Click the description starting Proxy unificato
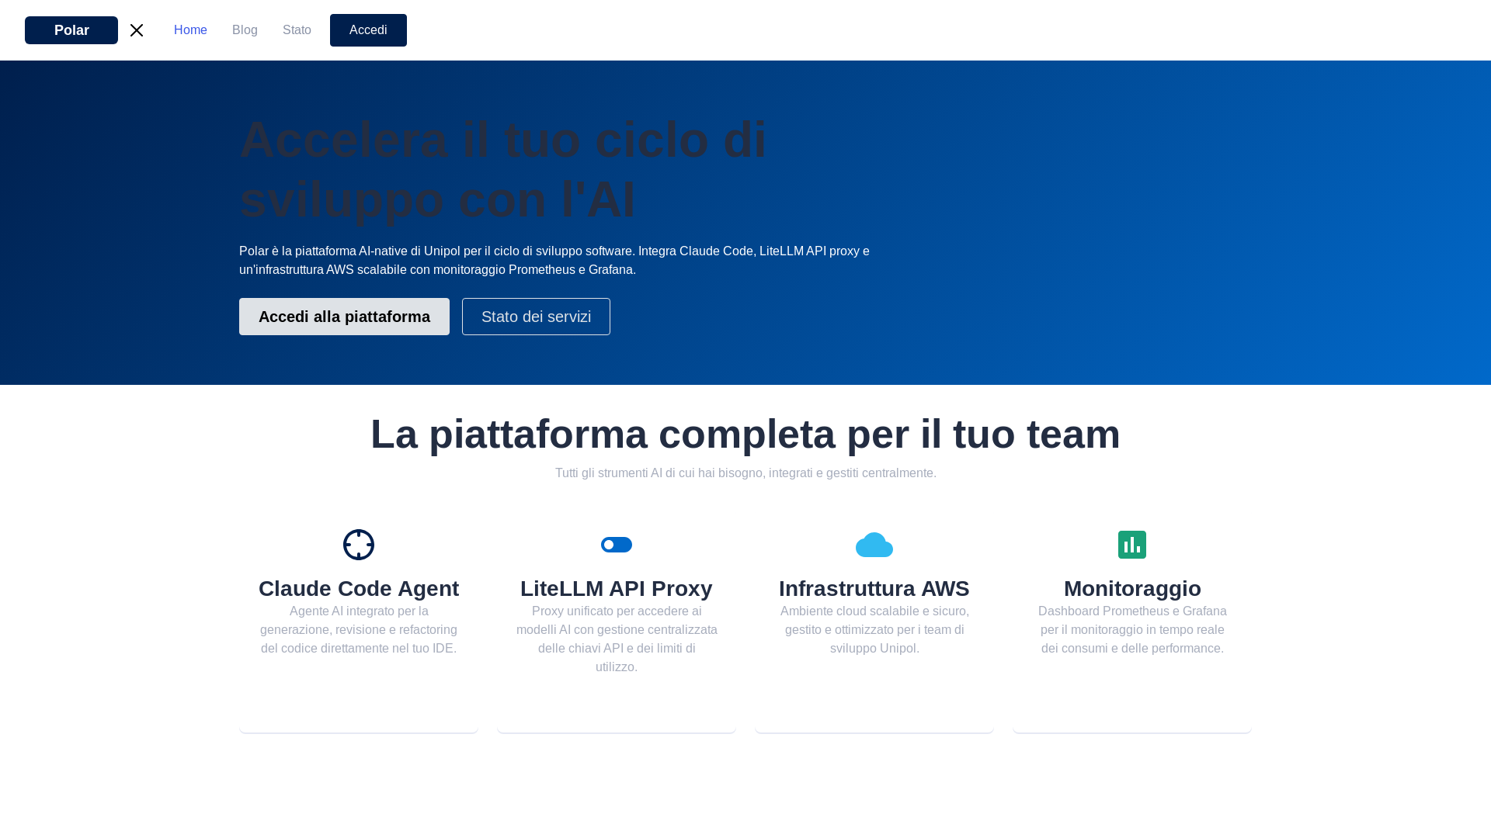 617,639
